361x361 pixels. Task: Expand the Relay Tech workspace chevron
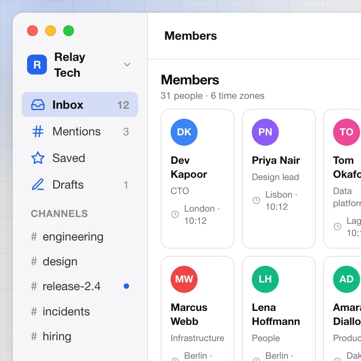tap(127, 65)
